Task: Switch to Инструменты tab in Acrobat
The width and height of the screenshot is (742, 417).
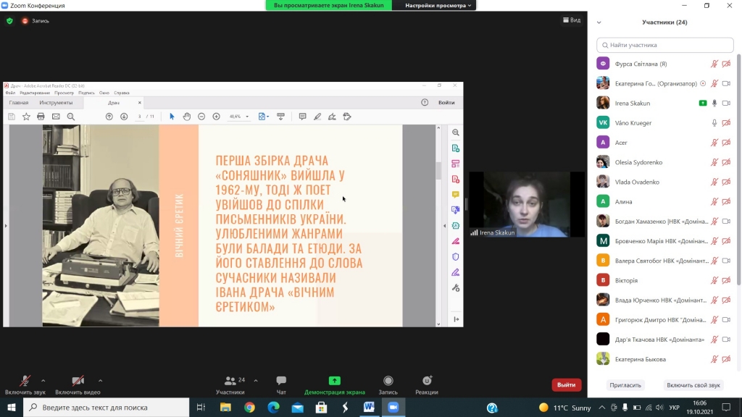Action: (56, 103)
